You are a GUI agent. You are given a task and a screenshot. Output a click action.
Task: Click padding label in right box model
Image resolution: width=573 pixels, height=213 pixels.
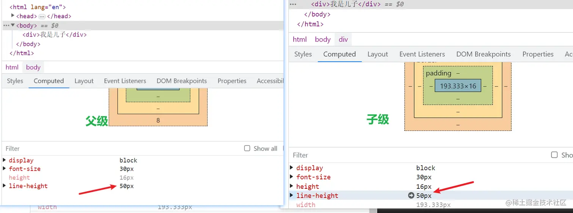tap(438, 73)
